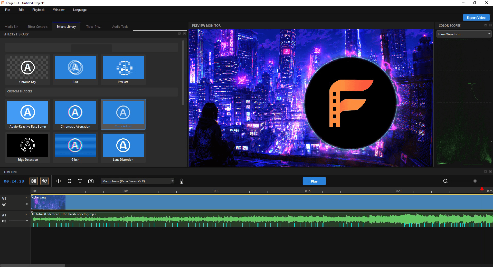Switch to the Effect Controls tab

[x=37, y=26]
